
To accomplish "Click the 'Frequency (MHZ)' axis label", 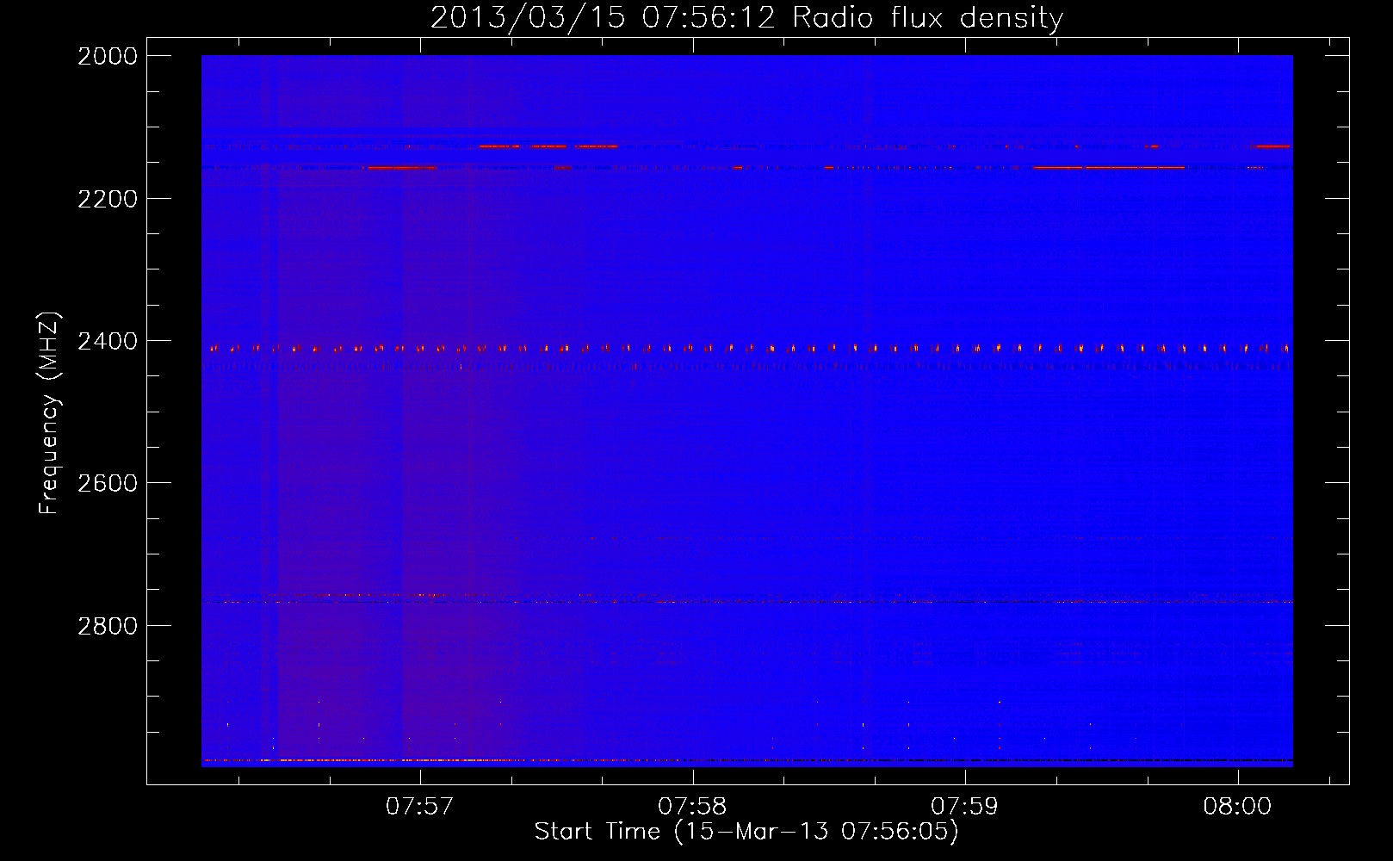I will click(x=49, y=413).
